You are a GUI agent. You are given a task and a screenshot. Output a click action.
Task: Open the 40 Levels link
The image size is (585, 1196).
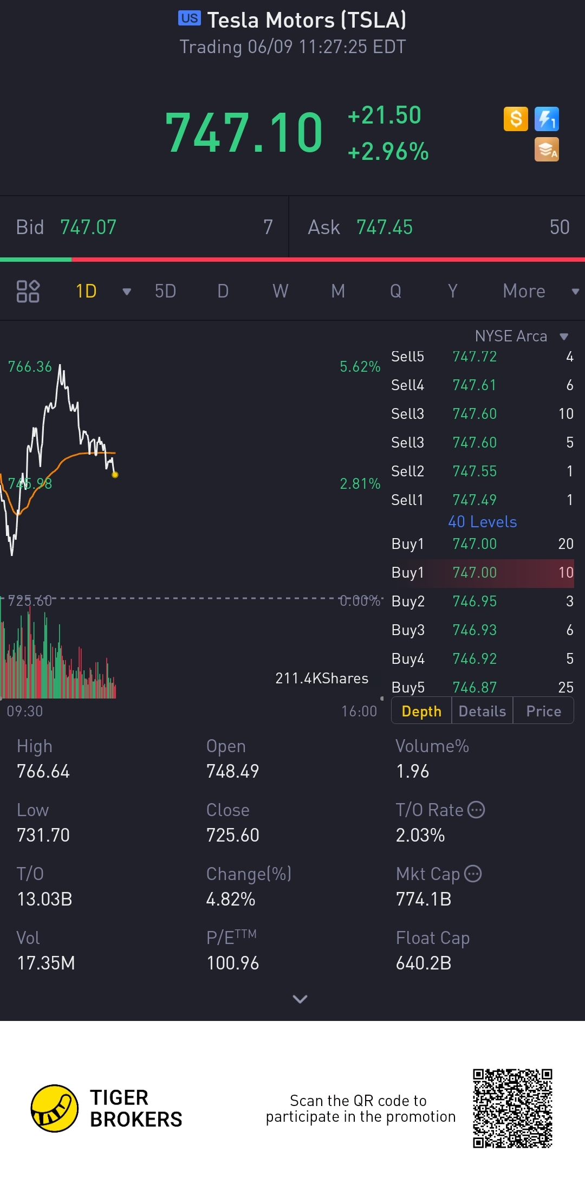point(482,521)
